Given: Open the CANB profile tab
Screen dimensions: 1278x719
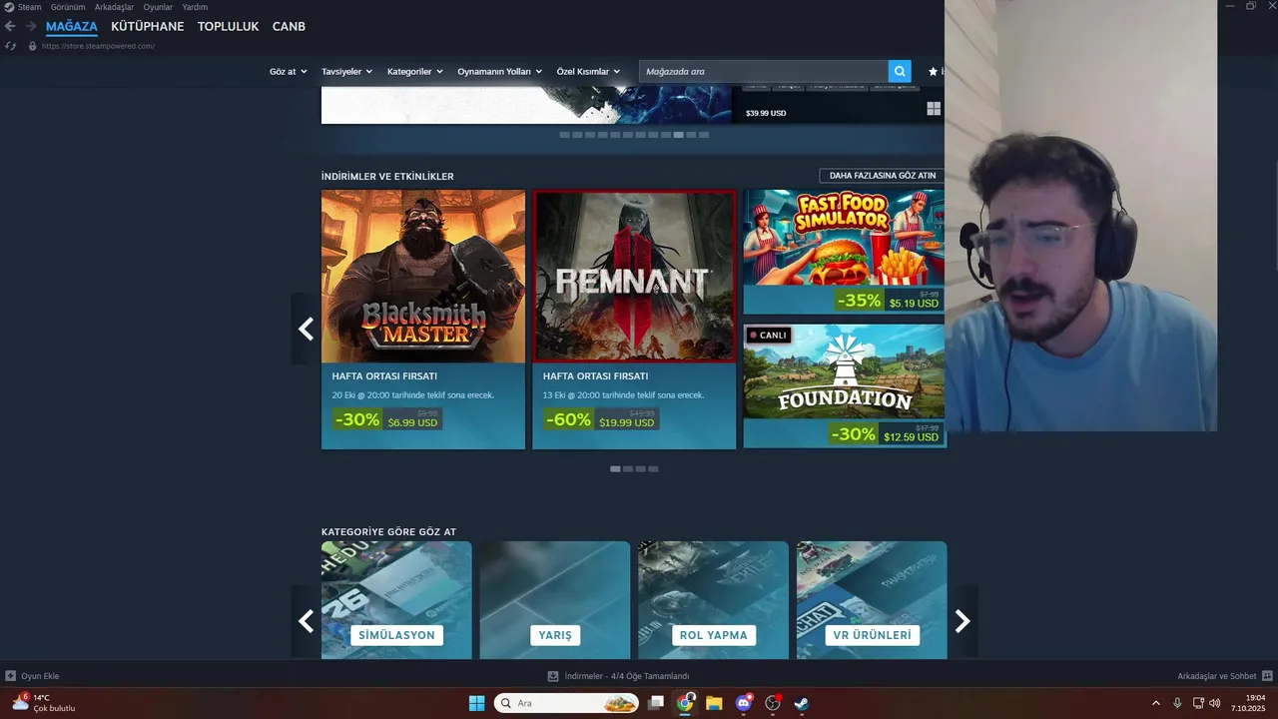Looking at the screenshot, I should point(289,26).
